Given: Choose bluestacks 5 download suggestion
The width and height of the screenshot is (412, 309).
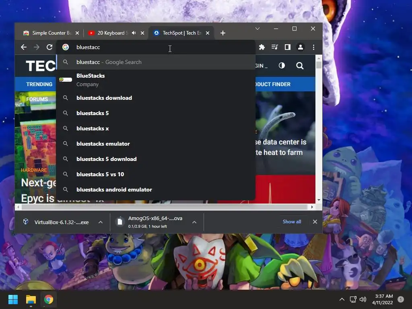Looking at the screenshot, I should (156, 159).
